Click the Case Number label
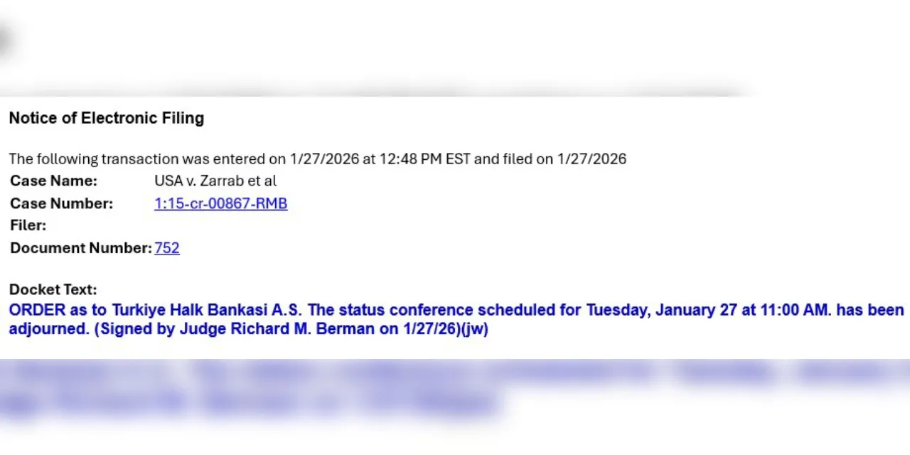This screenshot has width=910, height=455. 61,204
